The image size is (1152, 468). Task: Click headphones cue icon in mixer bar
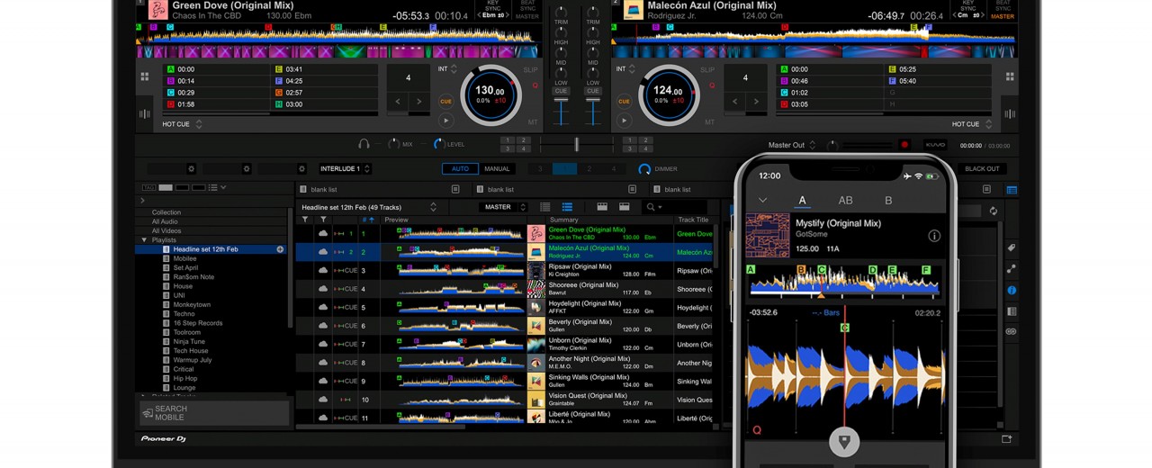(x=364, y=144)
